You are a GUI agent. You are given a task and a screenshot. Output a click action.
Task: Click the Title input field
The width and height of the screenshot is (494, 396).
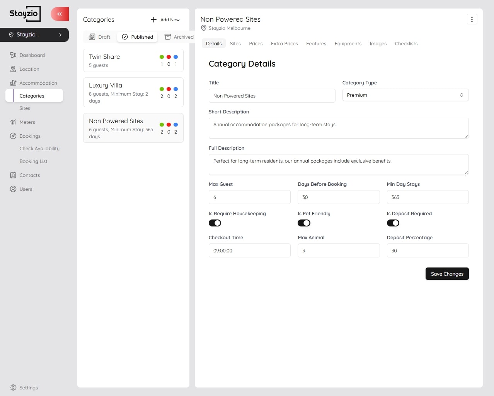[272, 96]
